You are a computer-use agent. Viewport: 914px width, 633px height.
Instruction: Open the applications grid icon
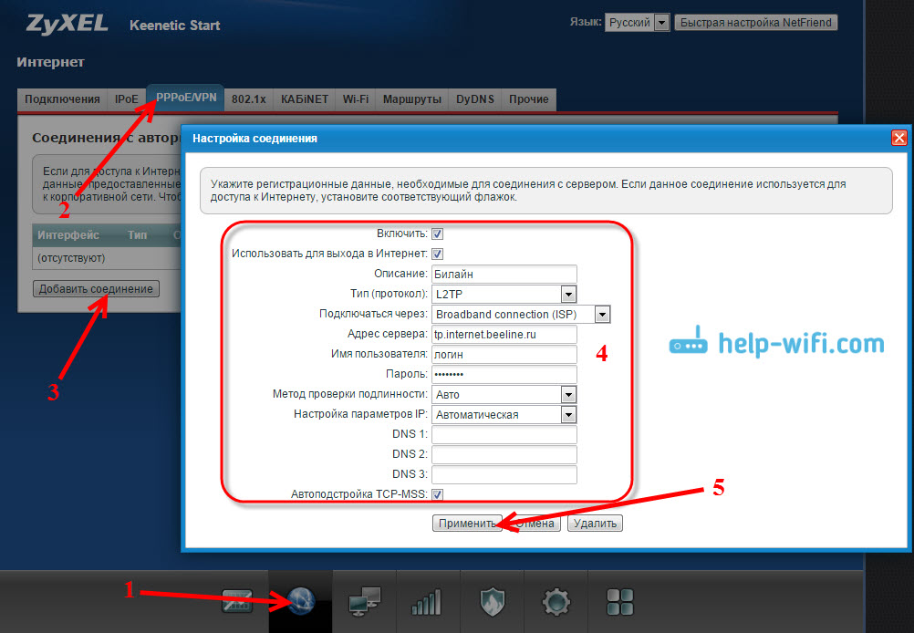[x=620, y=602]
